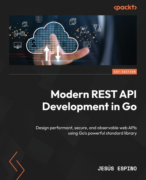Image resolution: width=146 pixels, height=180 pixels.
Task: Click the upward white arrow under the cloud
Action: 47,53
